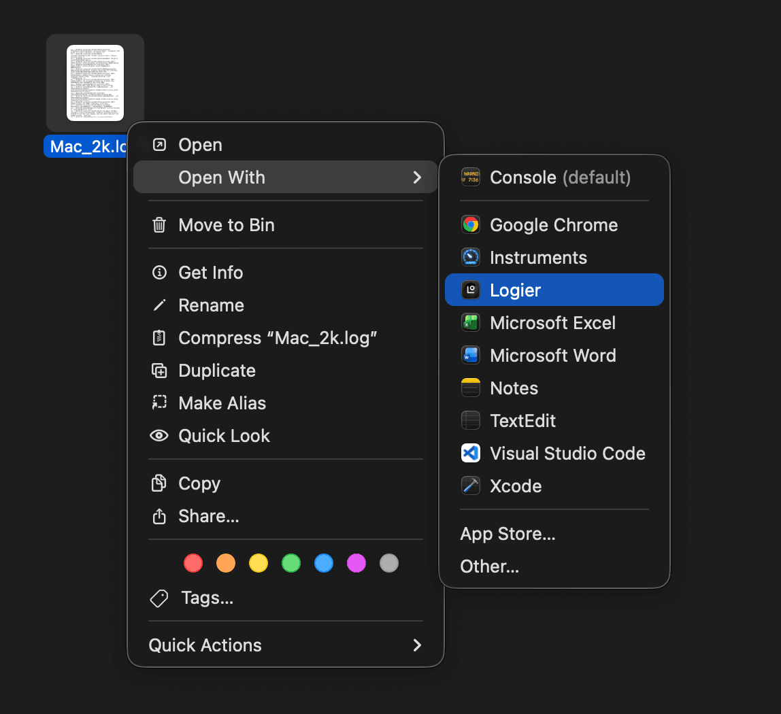Click the trash bin icon
781x714 pixels.
pos(159,225)
